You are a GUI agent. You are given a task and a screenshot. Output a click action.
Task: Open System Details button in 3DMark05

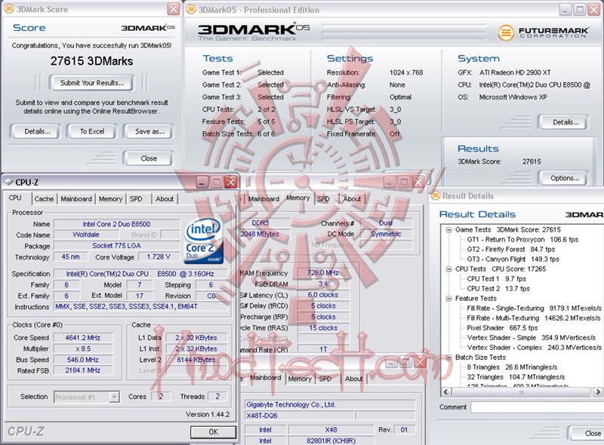(x=562, y=122)
